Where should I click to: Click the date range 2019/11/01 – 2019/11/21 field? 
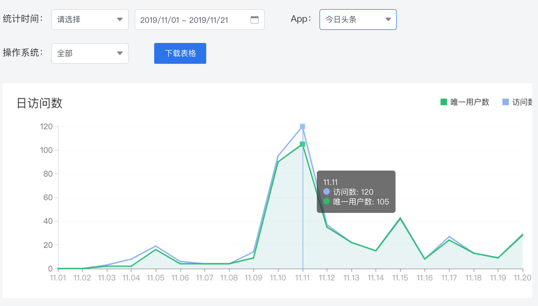click(200, 20)
